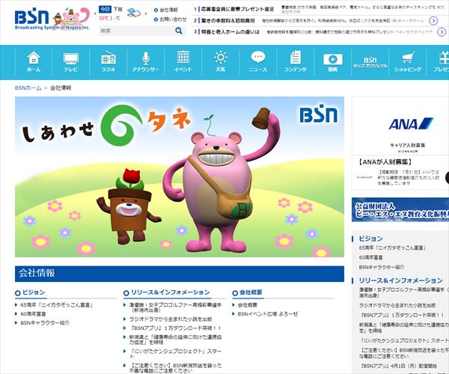Open main list link 『BSNアプリ』1万ダウンロード突破
This screenshot has height=374, width=449.
(x=175, y=328)
